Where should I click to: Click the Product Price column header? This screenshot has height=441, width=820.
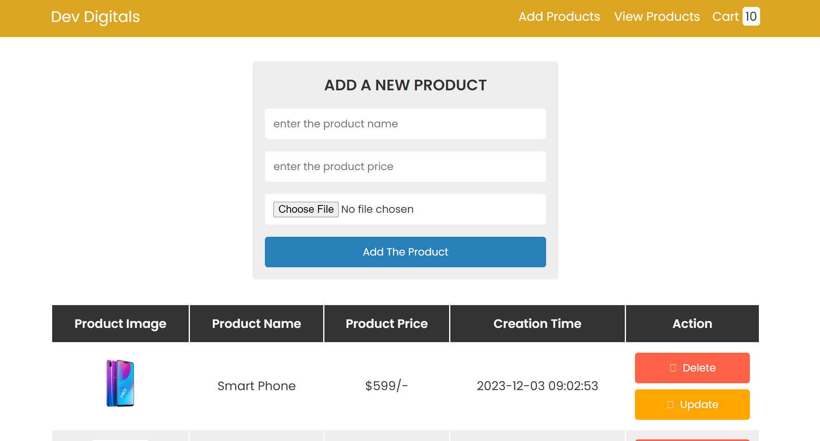tap(386, 323)
